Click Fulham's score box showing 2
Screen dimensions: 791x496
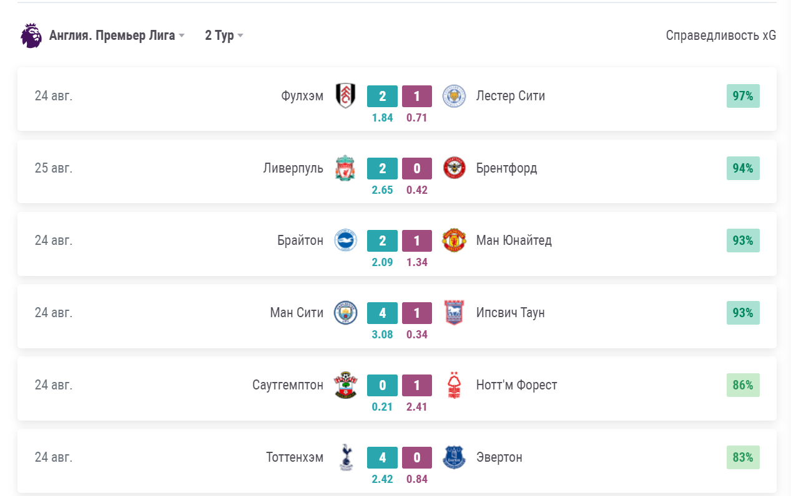pos(382,96)
